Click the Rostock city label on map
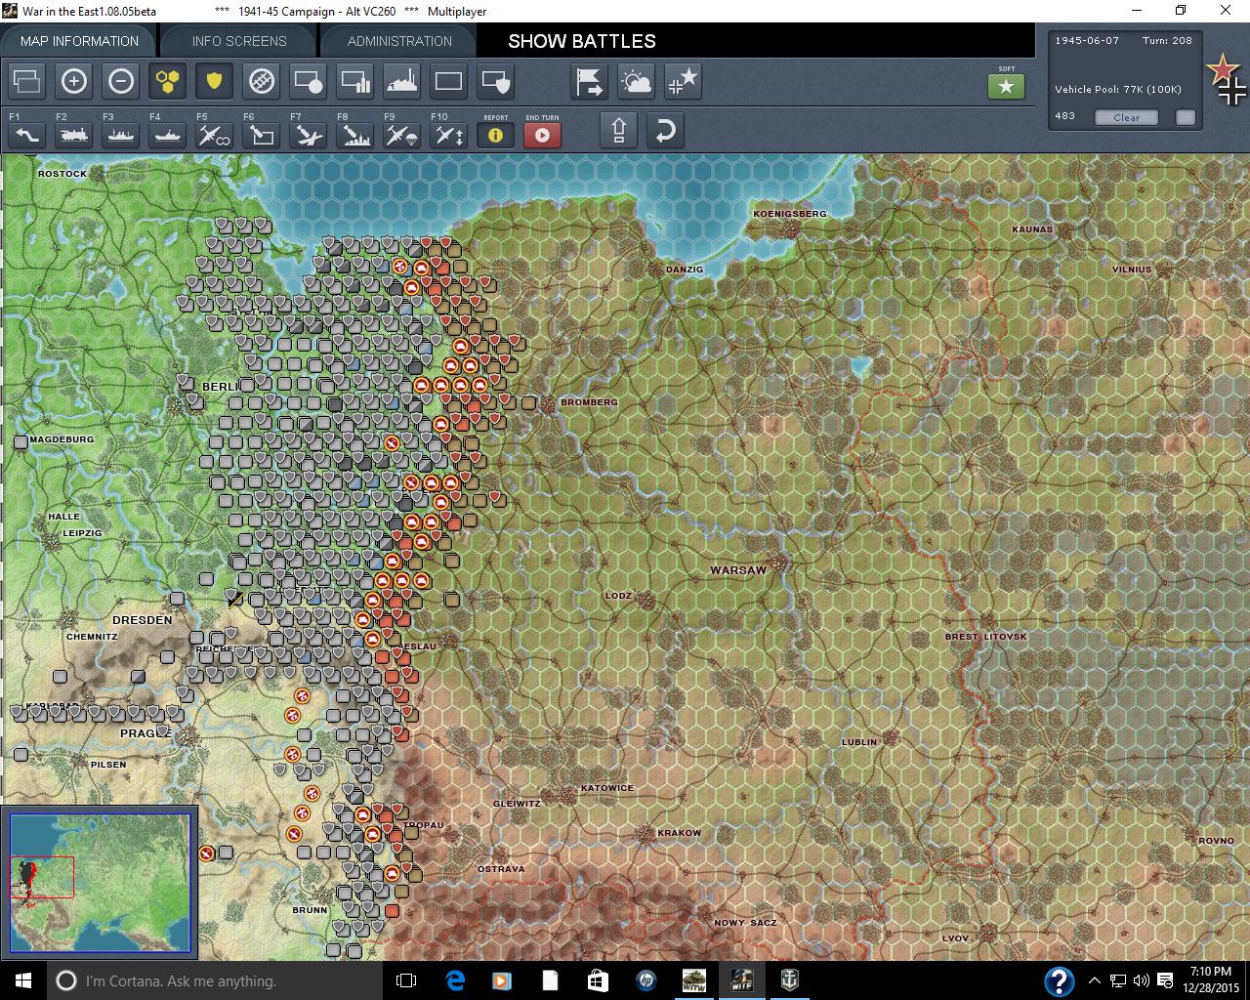1250x1000 pixels. pos(62,174)
